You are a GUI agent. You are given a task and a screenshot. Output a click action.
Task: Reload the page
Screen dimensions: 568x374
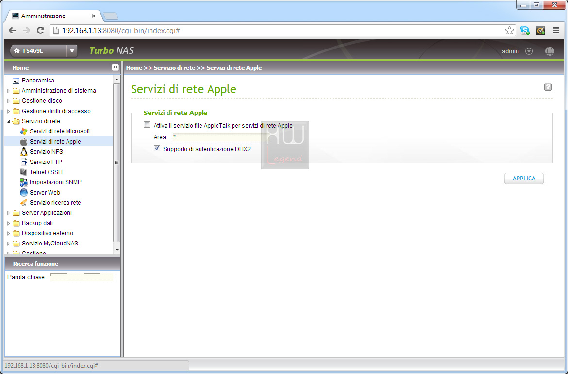click(x=41, y=31)
